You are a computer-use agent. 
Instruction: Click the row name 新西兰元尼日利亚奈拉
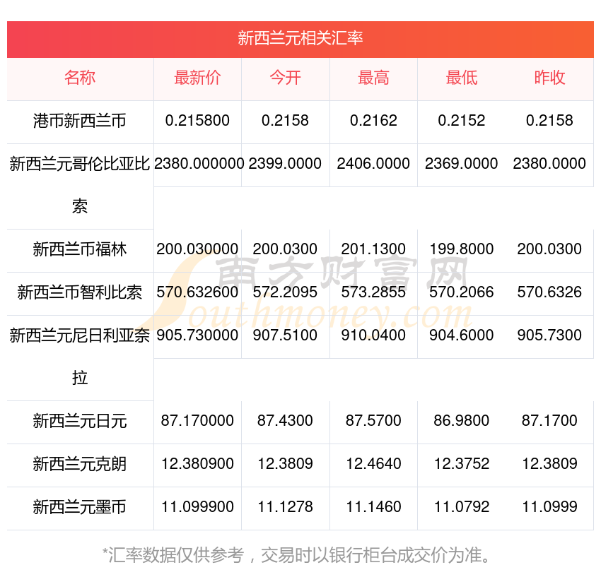80,357
